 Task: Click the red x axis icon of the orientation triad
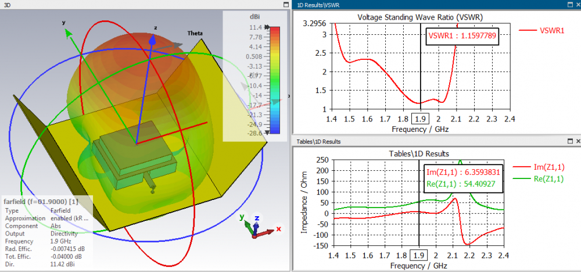(278, 229)
